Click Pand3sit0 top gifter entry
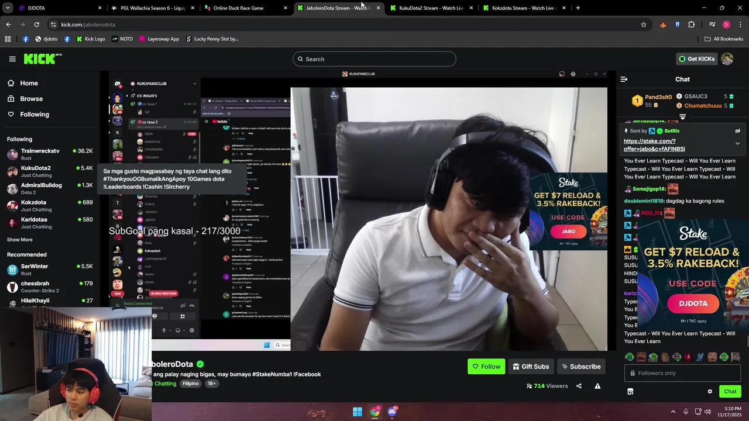 tap(651, 101)
